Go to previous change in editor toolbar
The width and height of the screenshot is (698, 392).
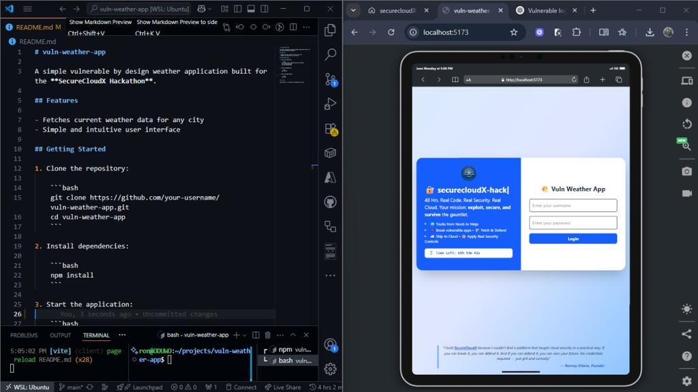point(240,27)
